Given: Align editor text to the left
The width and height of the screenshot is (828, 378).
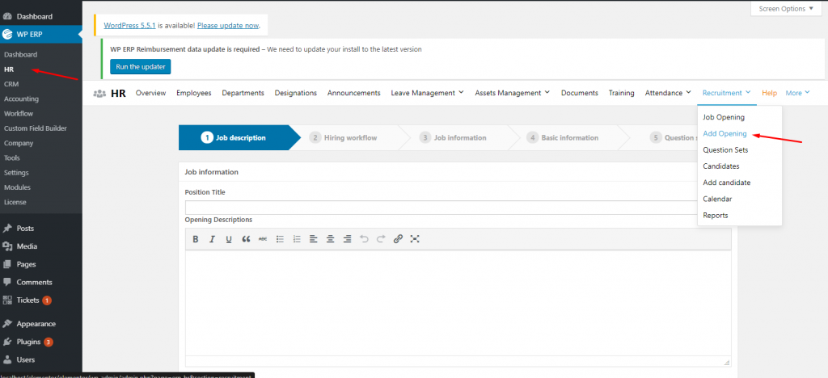Looking at the screenshot, I should coord(313,239).
